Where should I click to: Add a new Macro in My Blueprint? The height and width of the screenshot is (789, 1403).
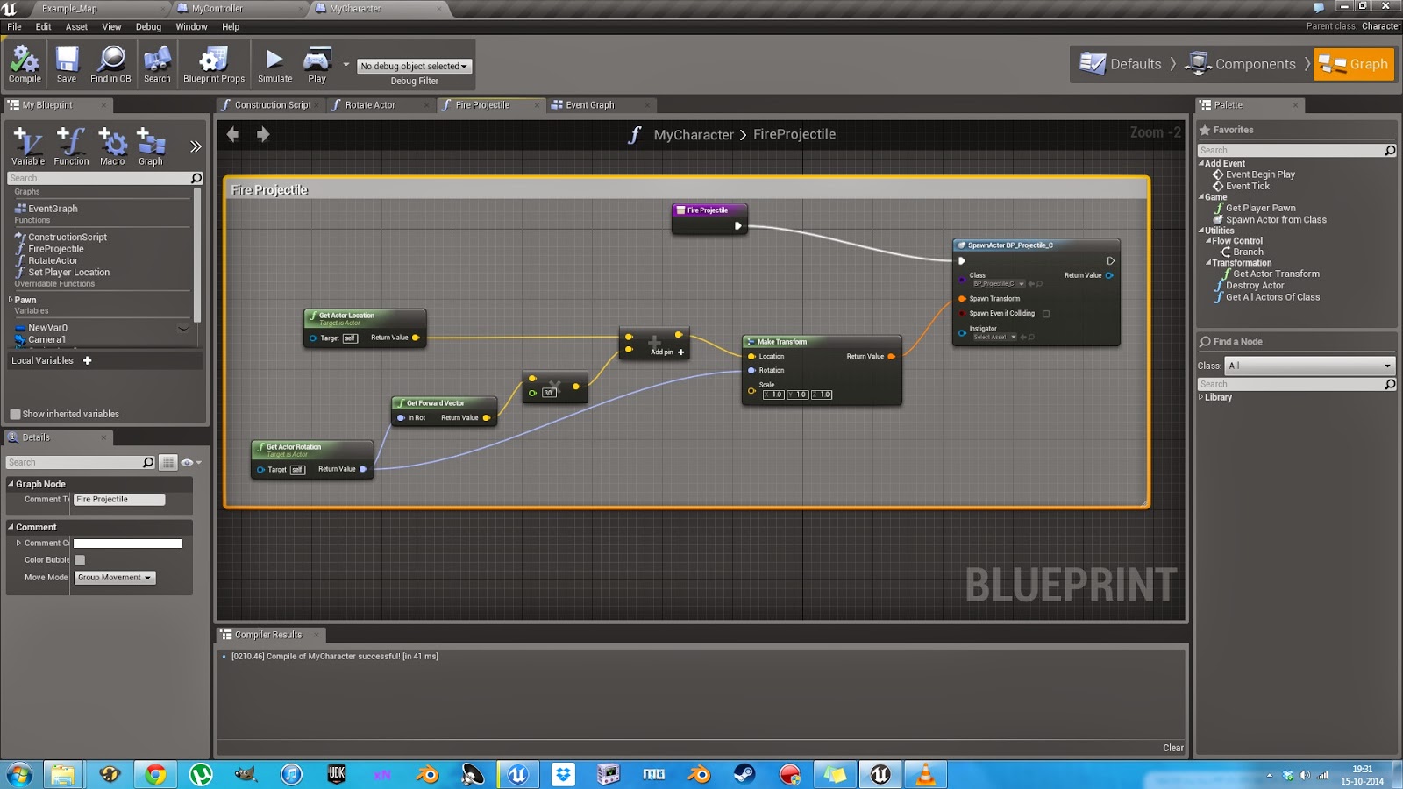click(x=112, y=143)
